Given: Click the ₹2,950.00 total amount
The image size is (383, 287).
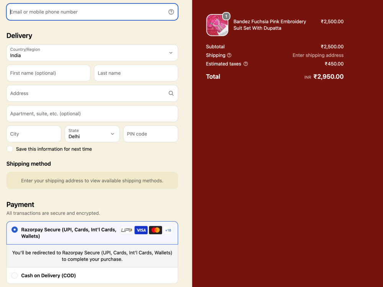Looking at the screenshot, I should 328,77.
